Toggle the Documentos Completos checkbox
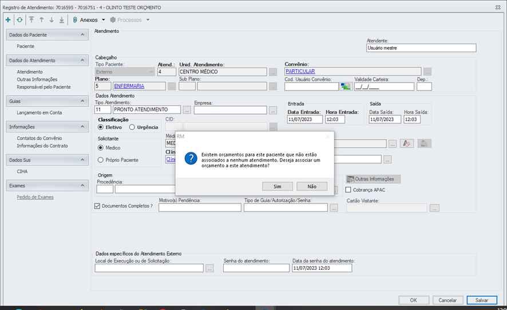The image size is (507, 310). click(x=97, y=206)
